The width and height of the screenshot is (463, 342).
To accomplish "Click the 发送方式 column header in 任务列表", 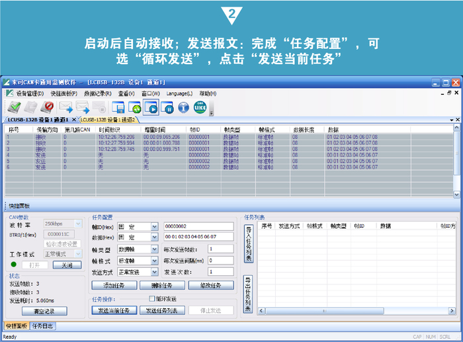I will [x=290, y=226].
